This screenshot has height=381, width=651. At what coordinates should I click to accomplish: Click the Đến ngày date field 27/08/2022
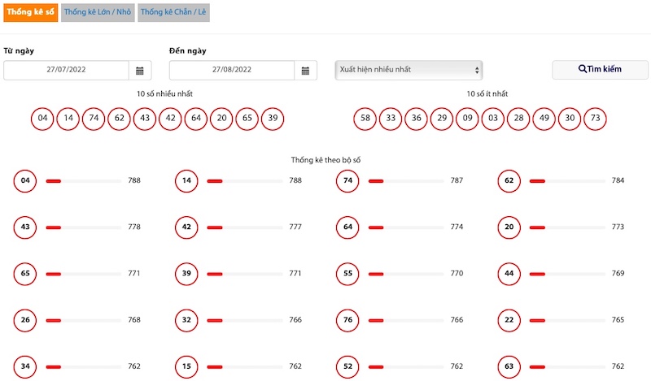point(232,70)
